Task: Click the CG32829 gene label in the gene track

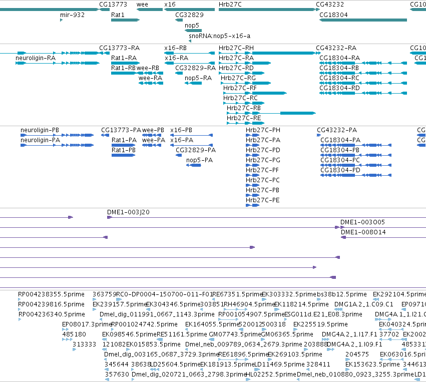Action: point(189,15)
